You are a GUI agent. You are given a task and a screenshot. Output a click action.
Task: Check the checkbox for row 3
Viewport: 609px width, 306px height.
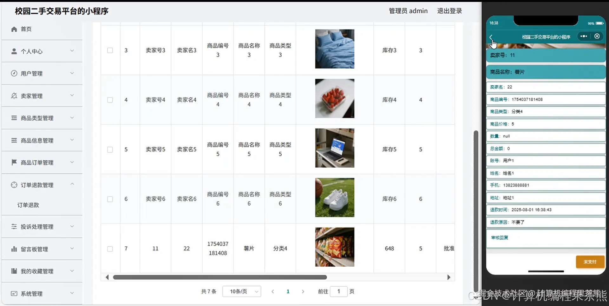(x=110, y=50)
